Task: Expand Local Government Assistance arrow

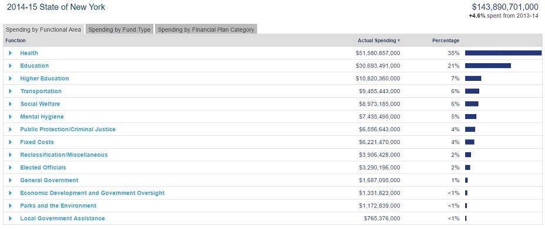Action: coord(11,218)
